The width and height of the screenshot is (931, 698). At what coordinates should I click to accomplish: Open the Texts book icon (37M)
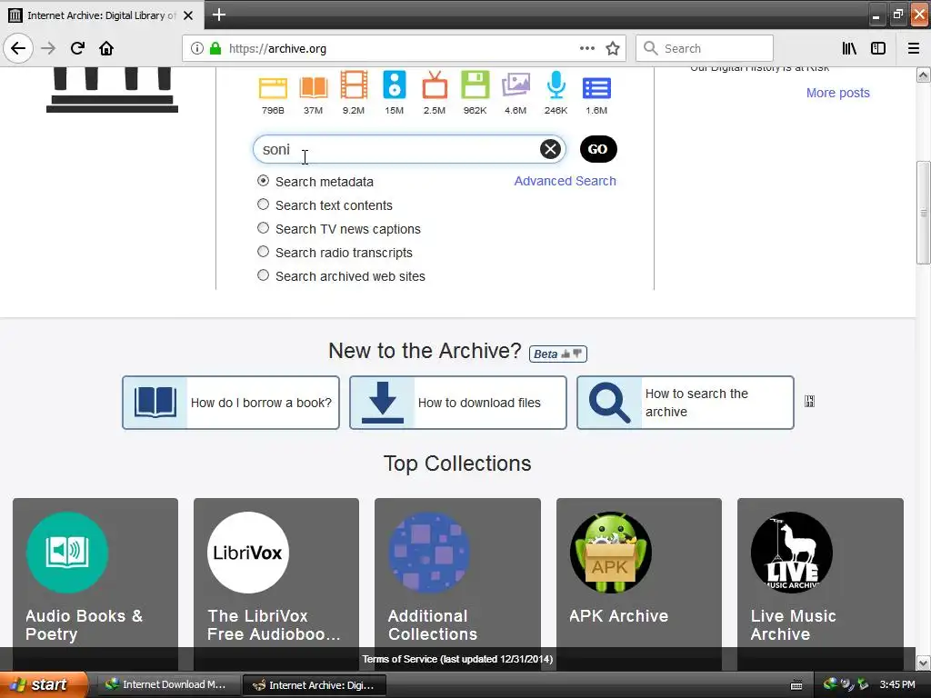314,88
